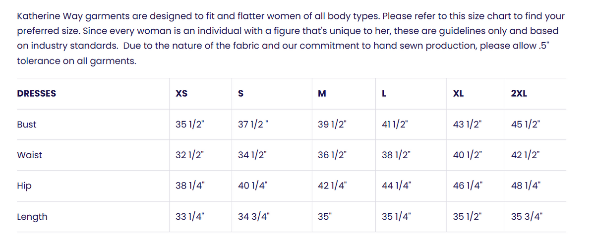This screenshot has height=248, width=595.
Task: Click the Hip row label
Action: click(x=24, y=186)
